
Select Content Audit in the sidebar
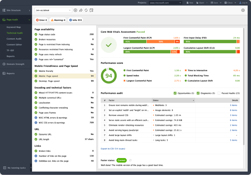click(14, 39)
